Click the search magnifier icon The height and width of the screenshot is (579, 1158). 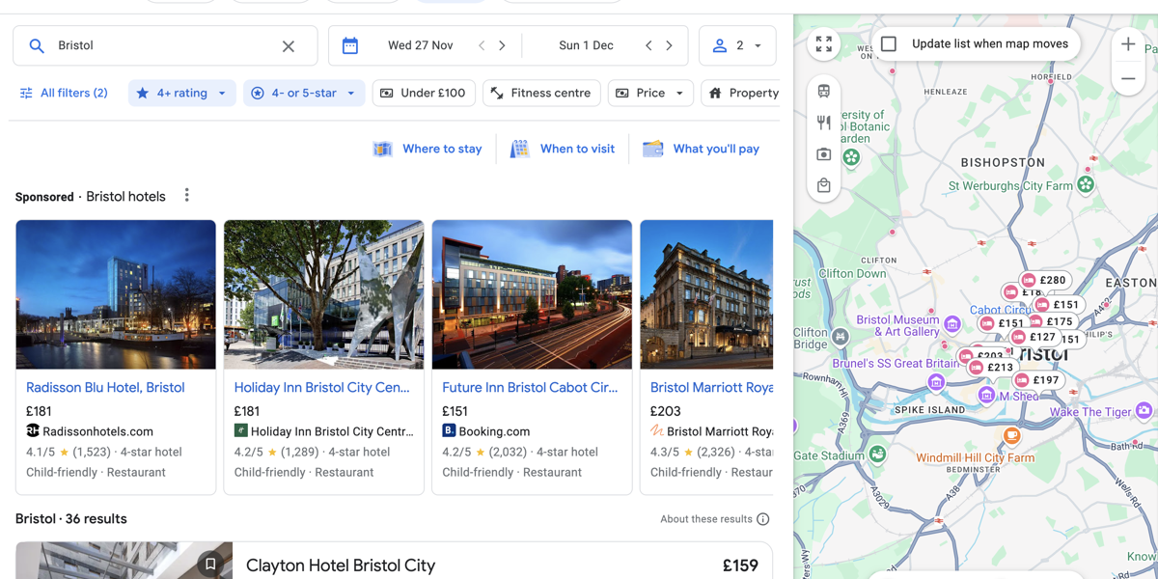point(38,44)
